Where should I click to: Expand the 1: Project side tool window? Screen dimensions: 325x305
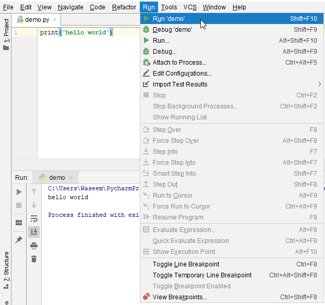[6, 35]
